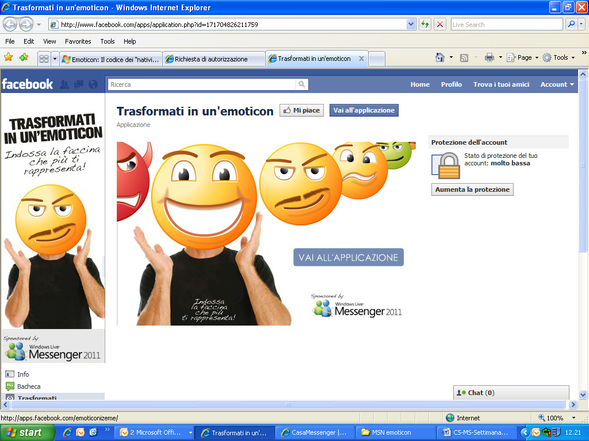Click the Stop loading icon

click(440, 24)
